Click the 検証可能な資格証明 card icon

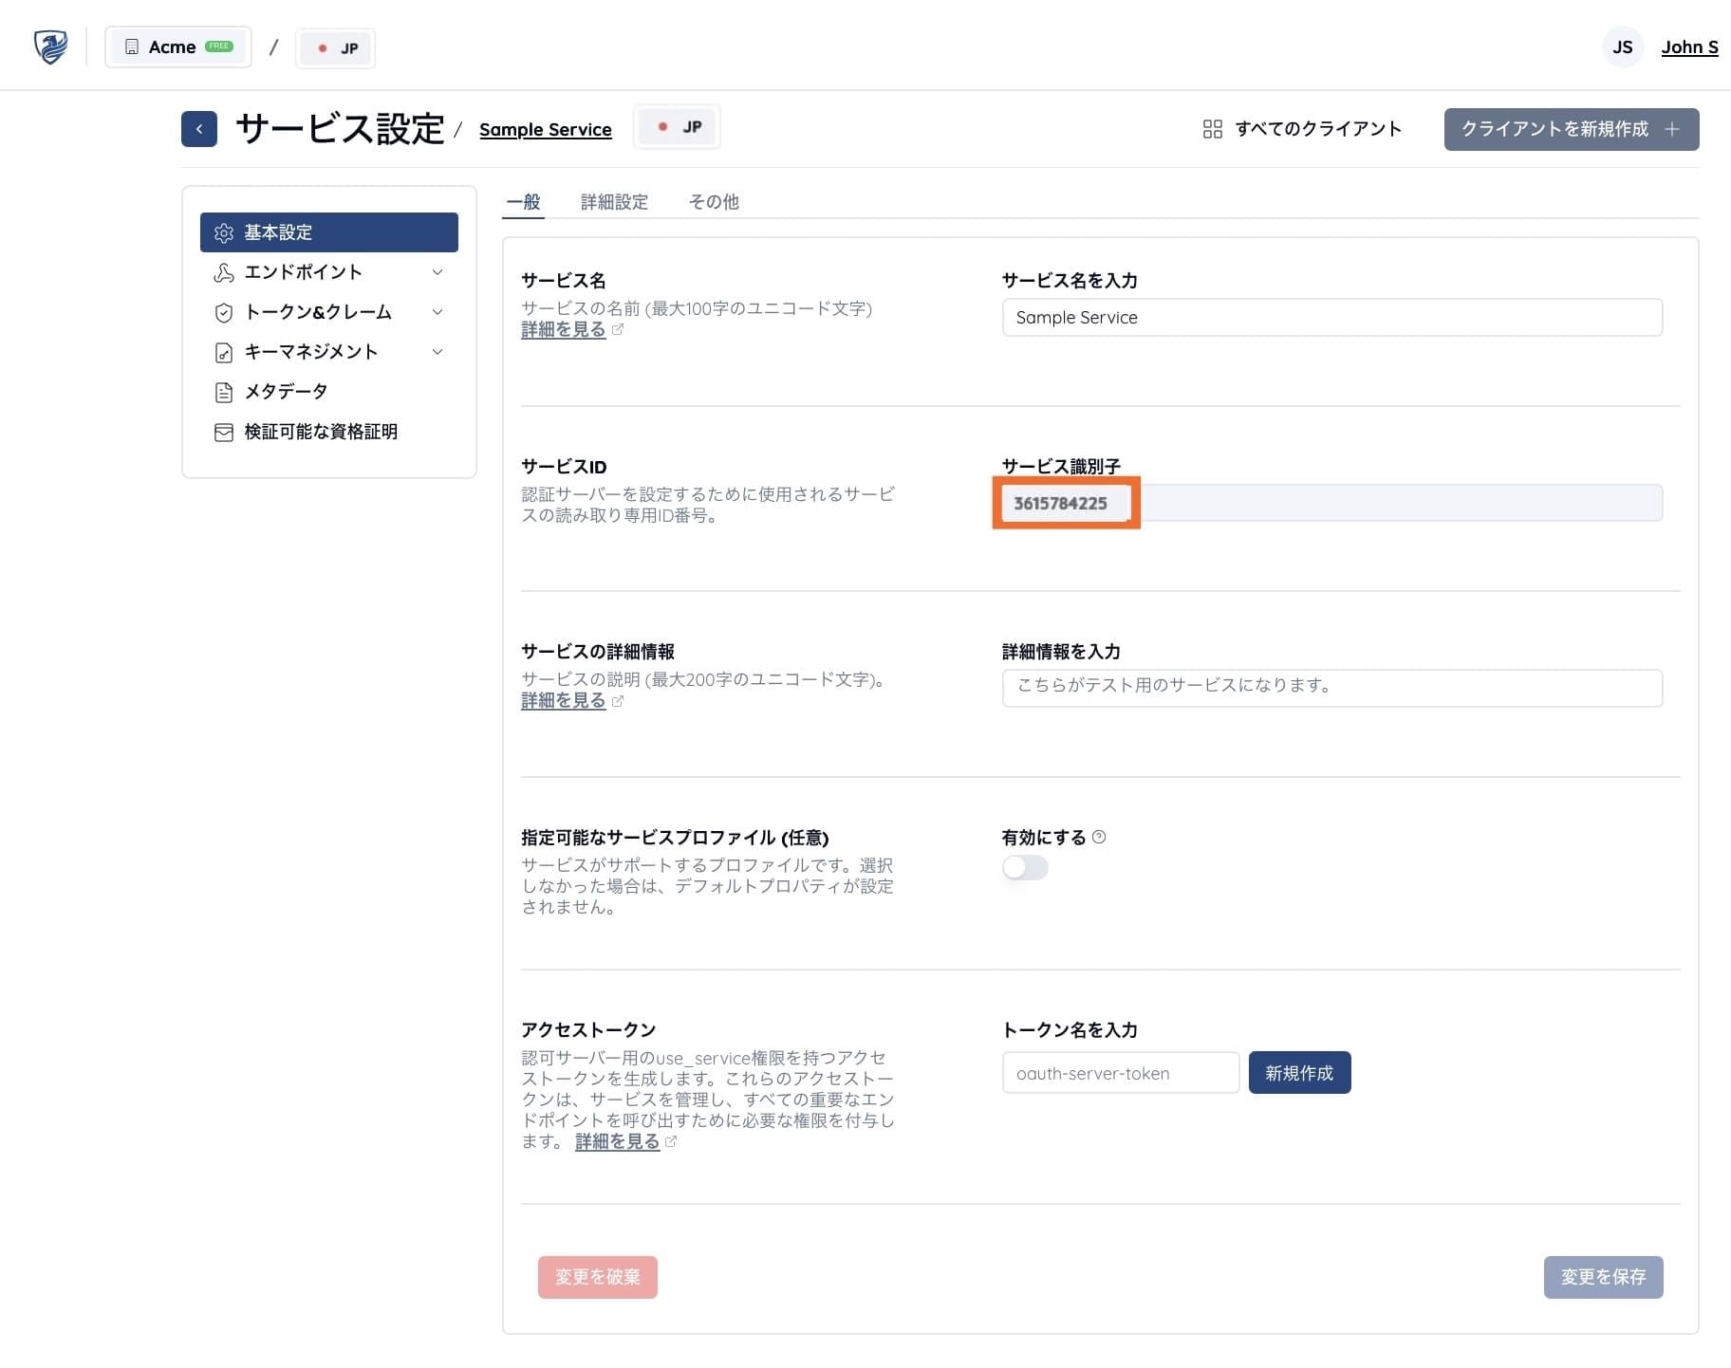[x=224, y=433]
